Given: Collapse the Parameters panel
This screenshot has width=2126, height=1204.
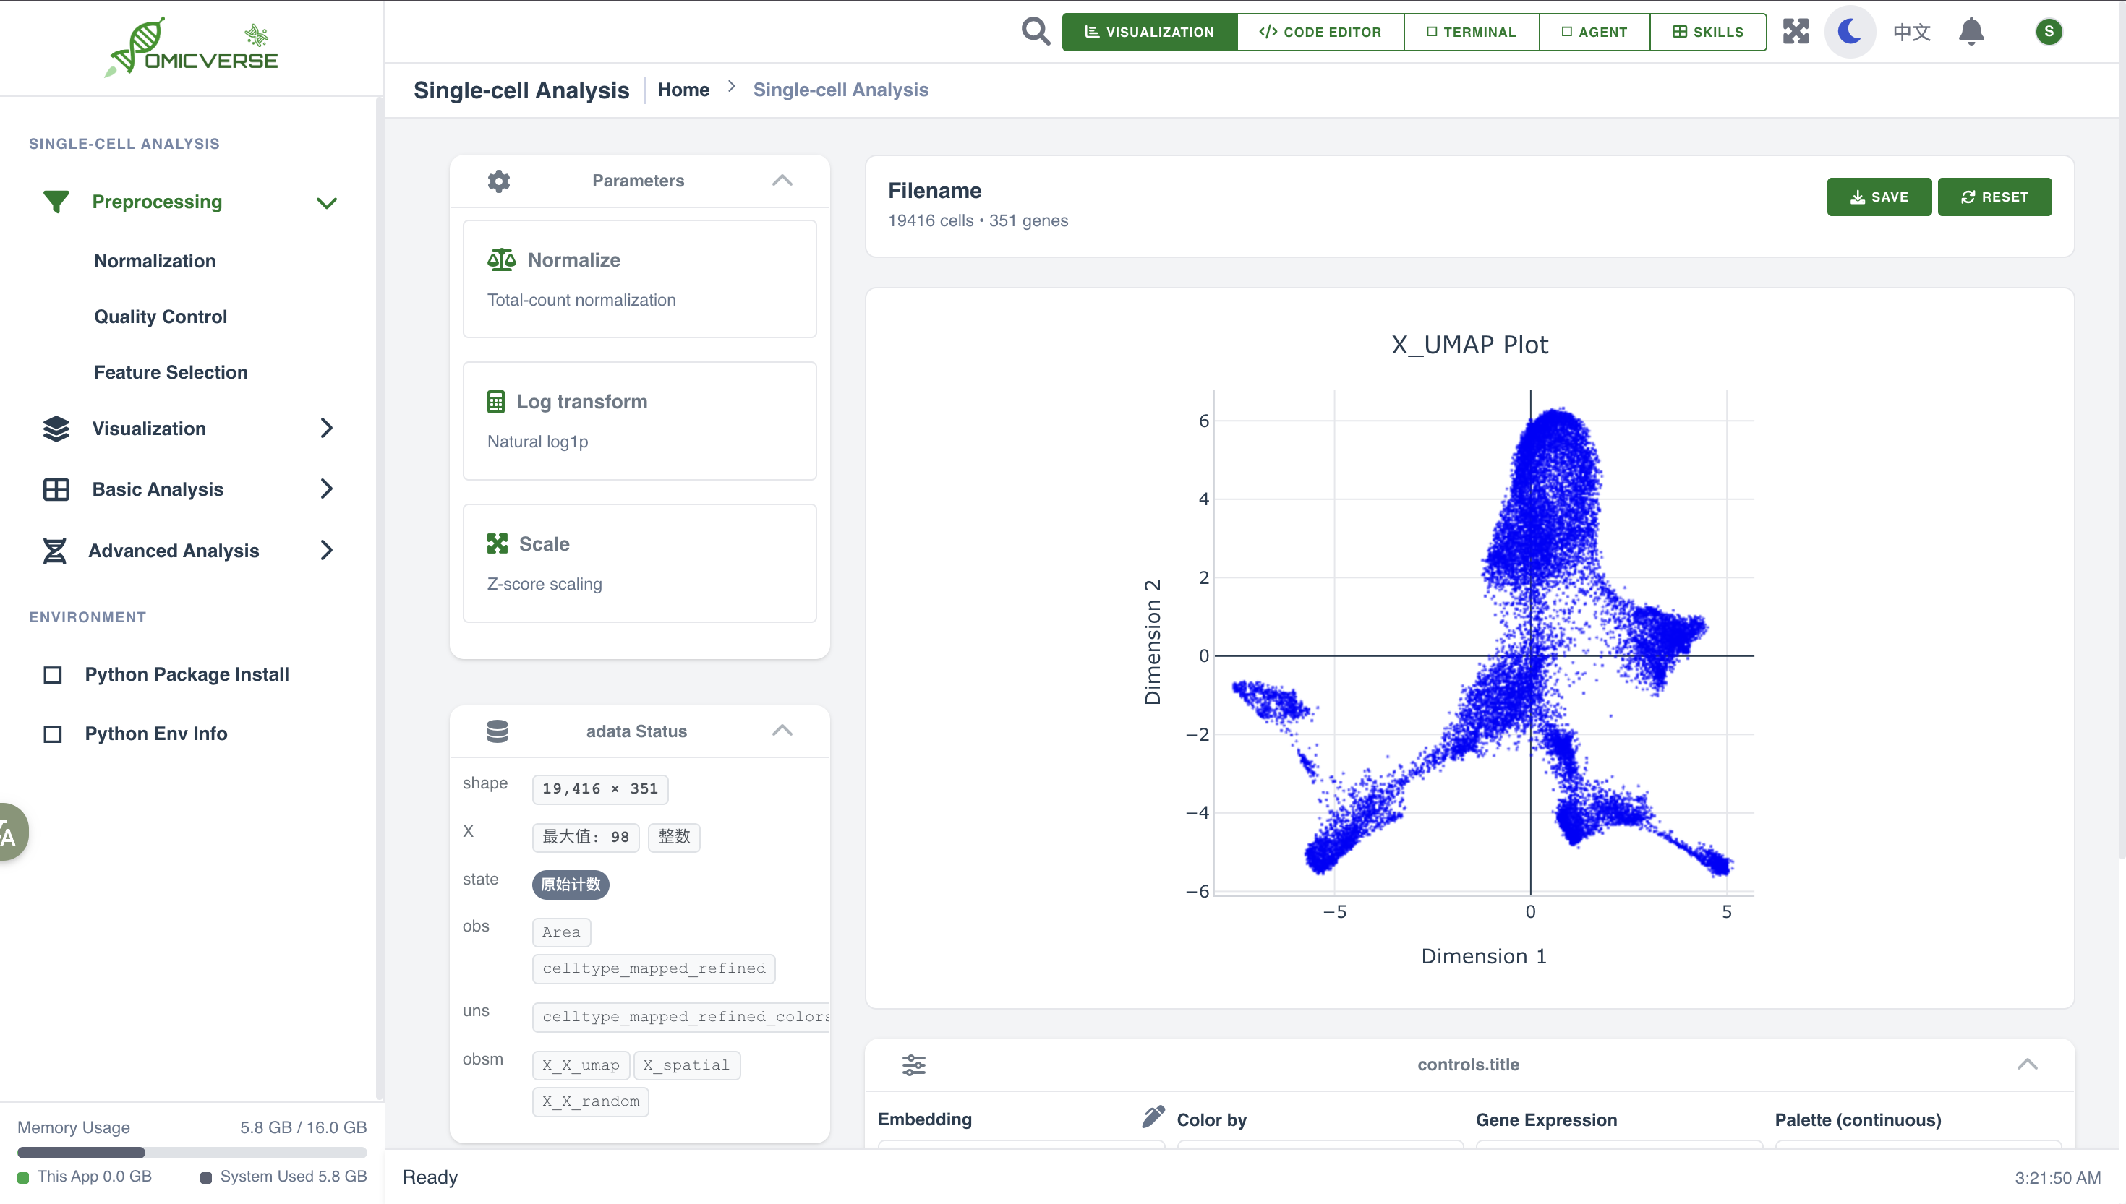Looking at the screenshot, I should (782, 180).
